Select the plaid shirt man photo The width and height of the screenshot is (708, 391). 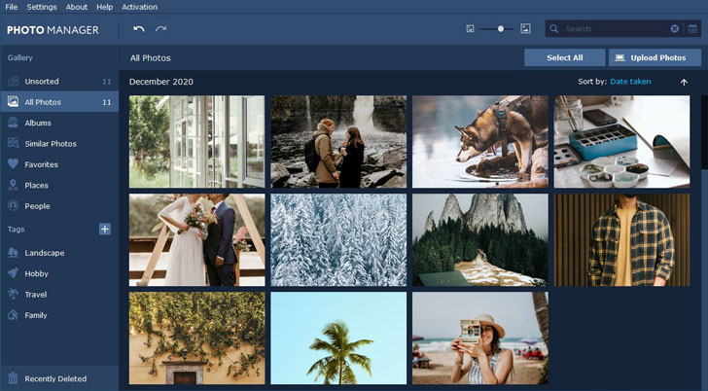click(621, 239)
